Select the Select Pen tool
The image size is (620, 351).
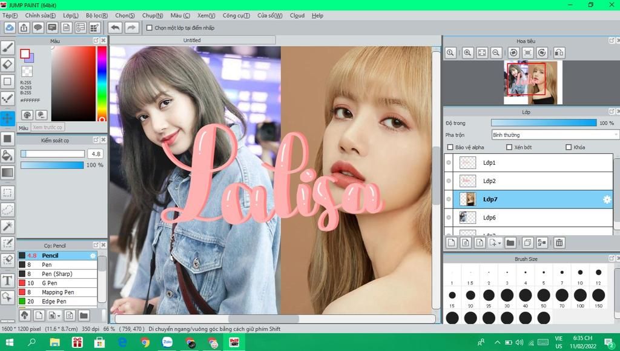pos(7,243)
